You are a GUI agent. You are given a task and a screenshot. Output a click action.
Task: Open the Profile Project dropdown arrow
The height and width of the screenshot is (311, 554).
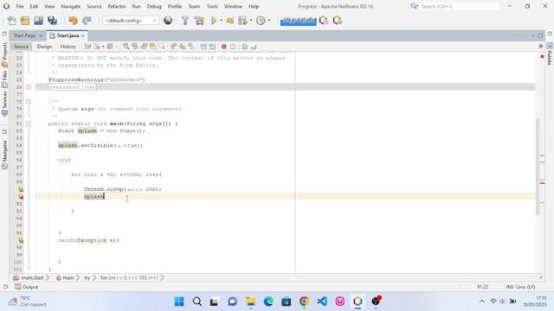click(251, 21)
